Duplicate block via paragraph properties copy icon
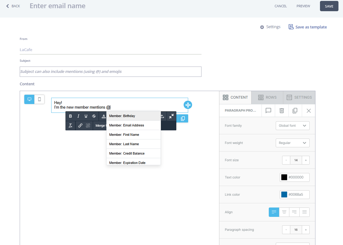Image resolution: width=343 pixels, height=245 pixels. [295, 111]
